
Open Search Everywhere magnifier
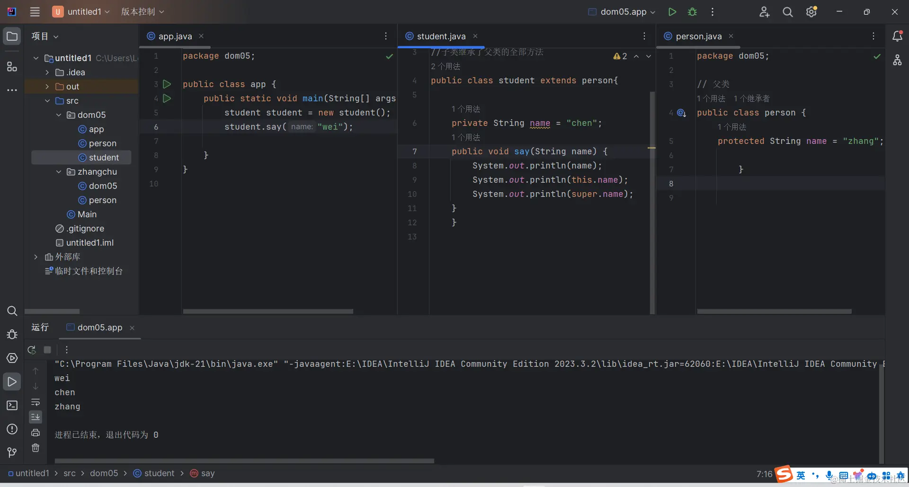click(x=788, y=12)
